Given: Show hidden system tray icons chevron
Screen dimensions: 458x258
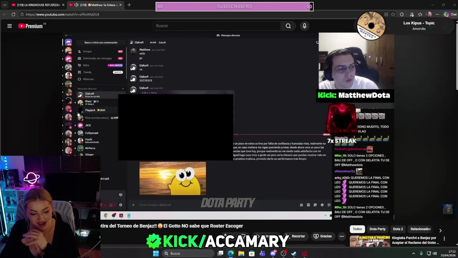Looking at the screenshot, I should [414, 253].
